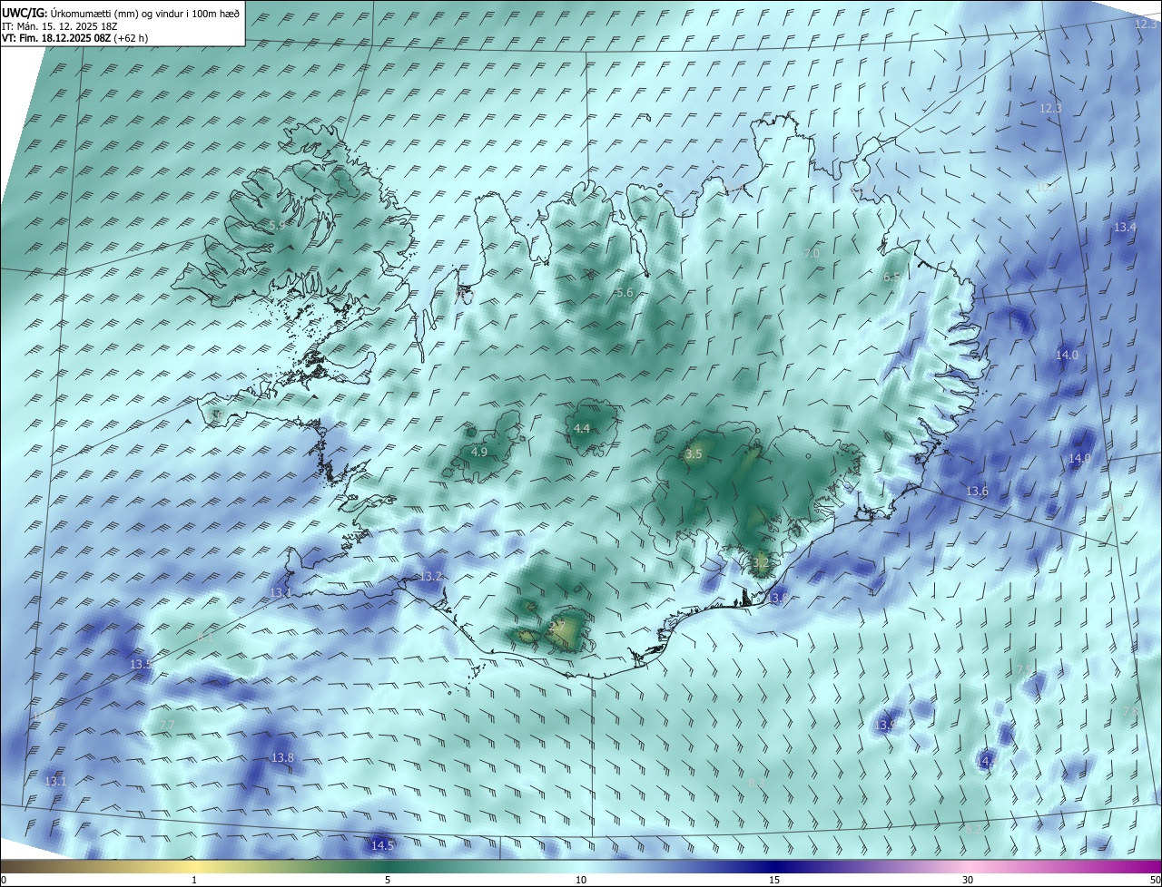Click the 3.5 value on the large glacier

(x=694, y=453)
